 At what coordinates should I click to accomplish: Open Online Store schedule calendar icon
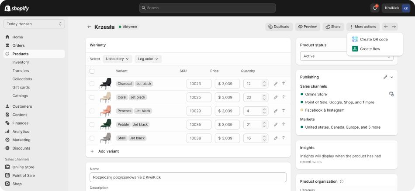click(391, 94)
